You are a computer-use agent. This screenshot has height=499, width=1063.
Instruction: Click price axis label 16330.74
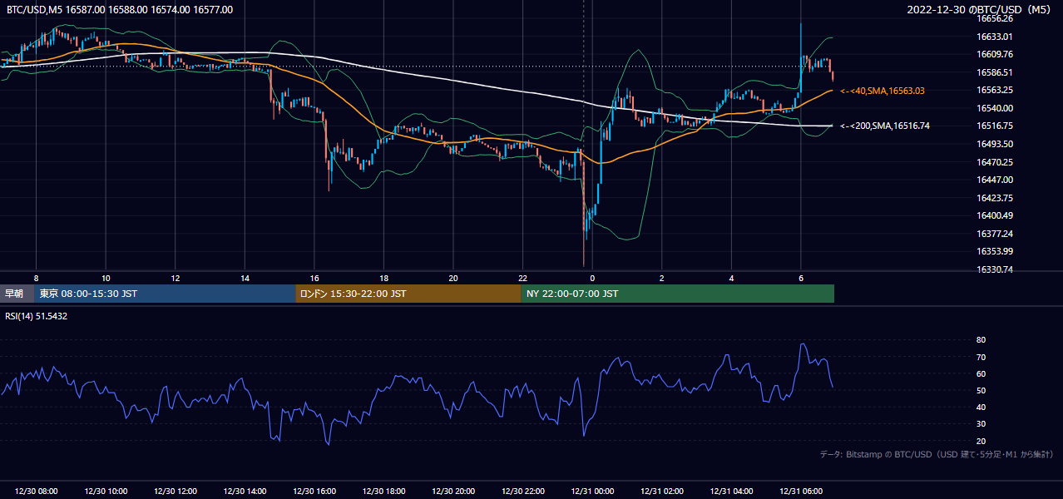click(994, 269)
